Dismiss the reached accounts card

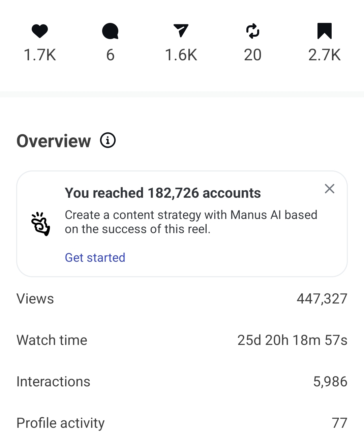click(x=329, y=189)
